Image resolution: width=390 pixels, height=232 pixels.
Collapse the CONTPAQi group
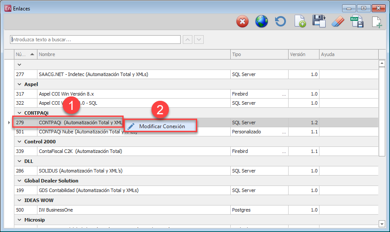point(20,113)
